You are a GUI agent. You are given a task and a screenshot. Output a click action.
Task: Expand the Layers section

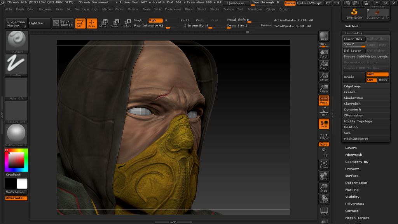(x=351, y=148)
